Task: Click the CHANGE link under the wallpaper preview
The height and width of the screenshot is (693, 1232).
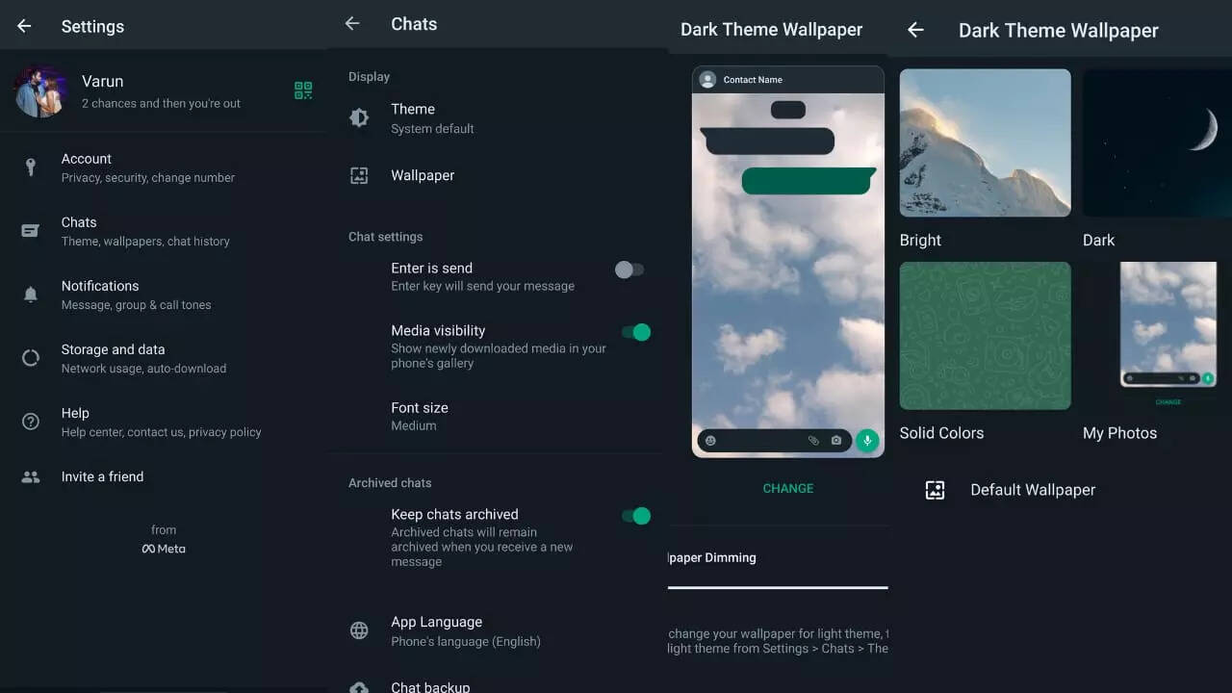Action: pyautogui.click(x=787, y=488)
